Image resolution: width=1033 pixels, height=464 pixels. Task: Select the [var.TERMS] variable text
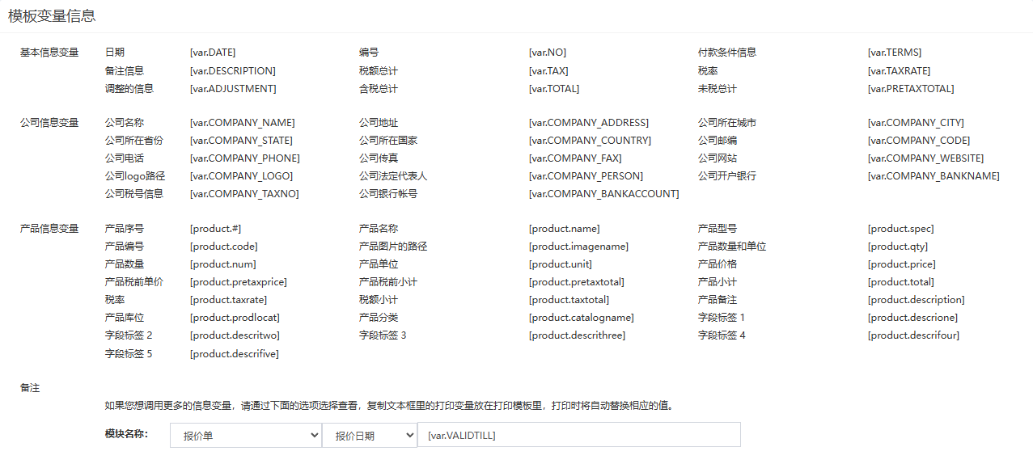point(895,53)
